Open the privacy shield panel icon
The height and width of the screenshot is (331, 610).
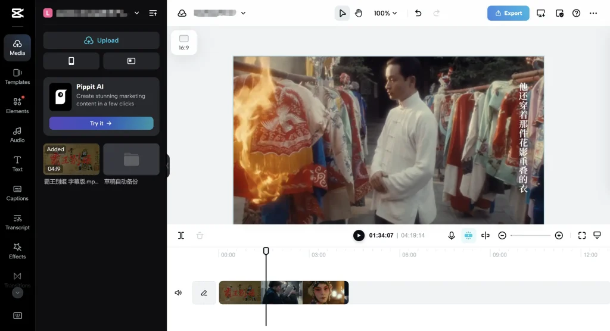pos(559,13)
